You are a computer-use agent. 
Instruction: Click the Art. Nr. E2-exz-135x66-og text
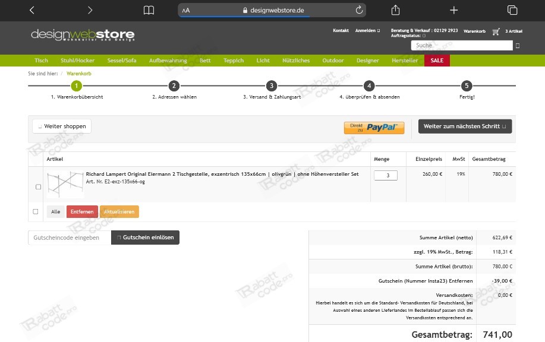[115, 182]
